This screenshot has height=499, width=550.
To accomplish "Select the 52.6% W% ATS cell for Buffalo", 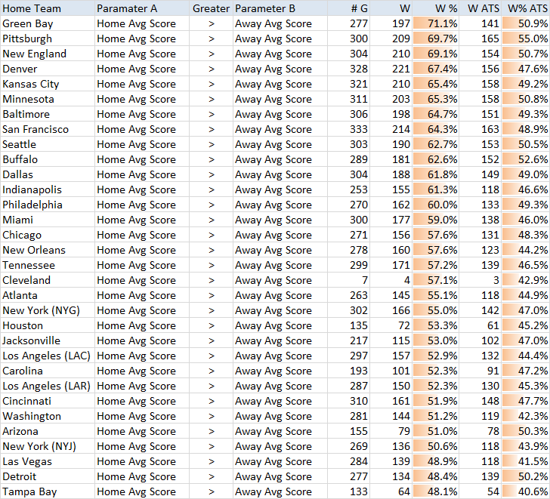I will pyautogui.click(x=526, y=159).
